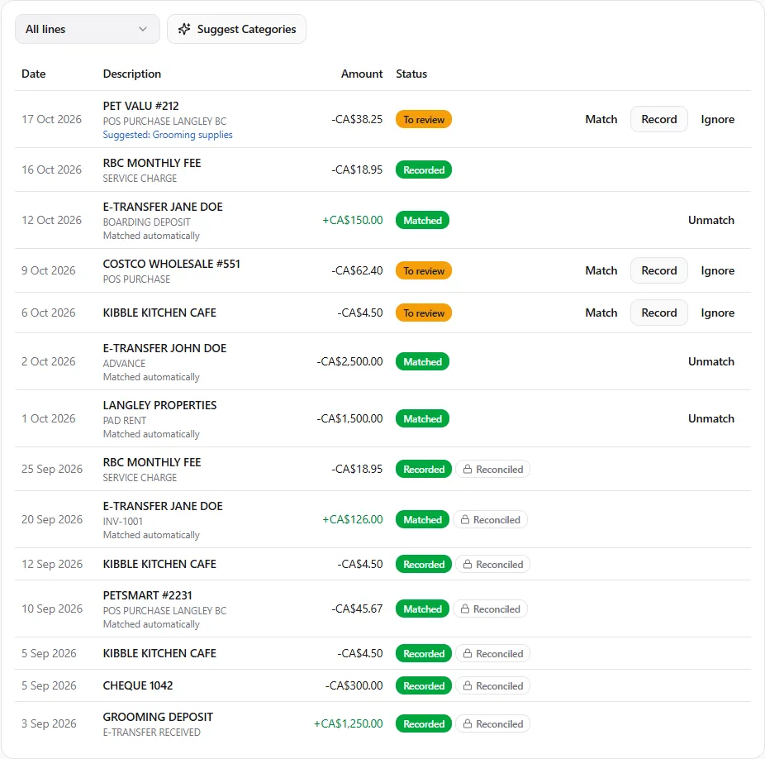Screen dimensions: 765x759
Task: Click the amount -CA$1,500.00
Action: (349, 418)
